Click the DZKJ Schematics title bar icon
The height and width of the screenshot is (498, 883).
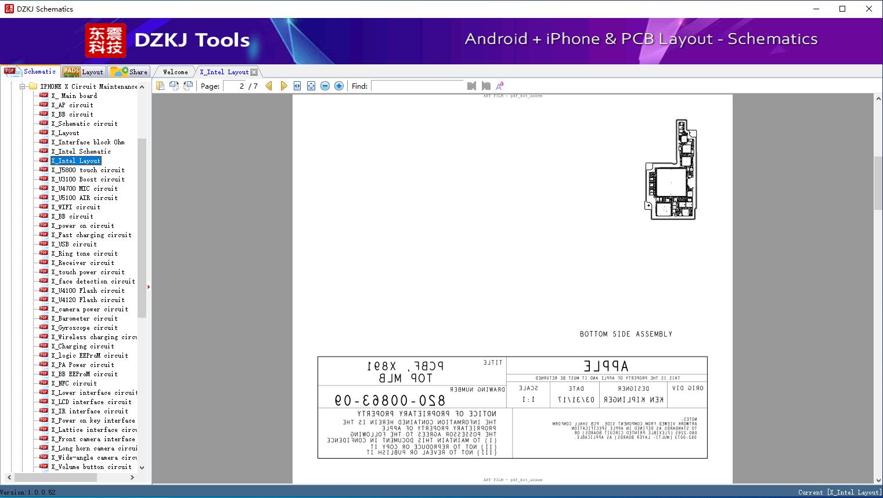coord(9,9)
